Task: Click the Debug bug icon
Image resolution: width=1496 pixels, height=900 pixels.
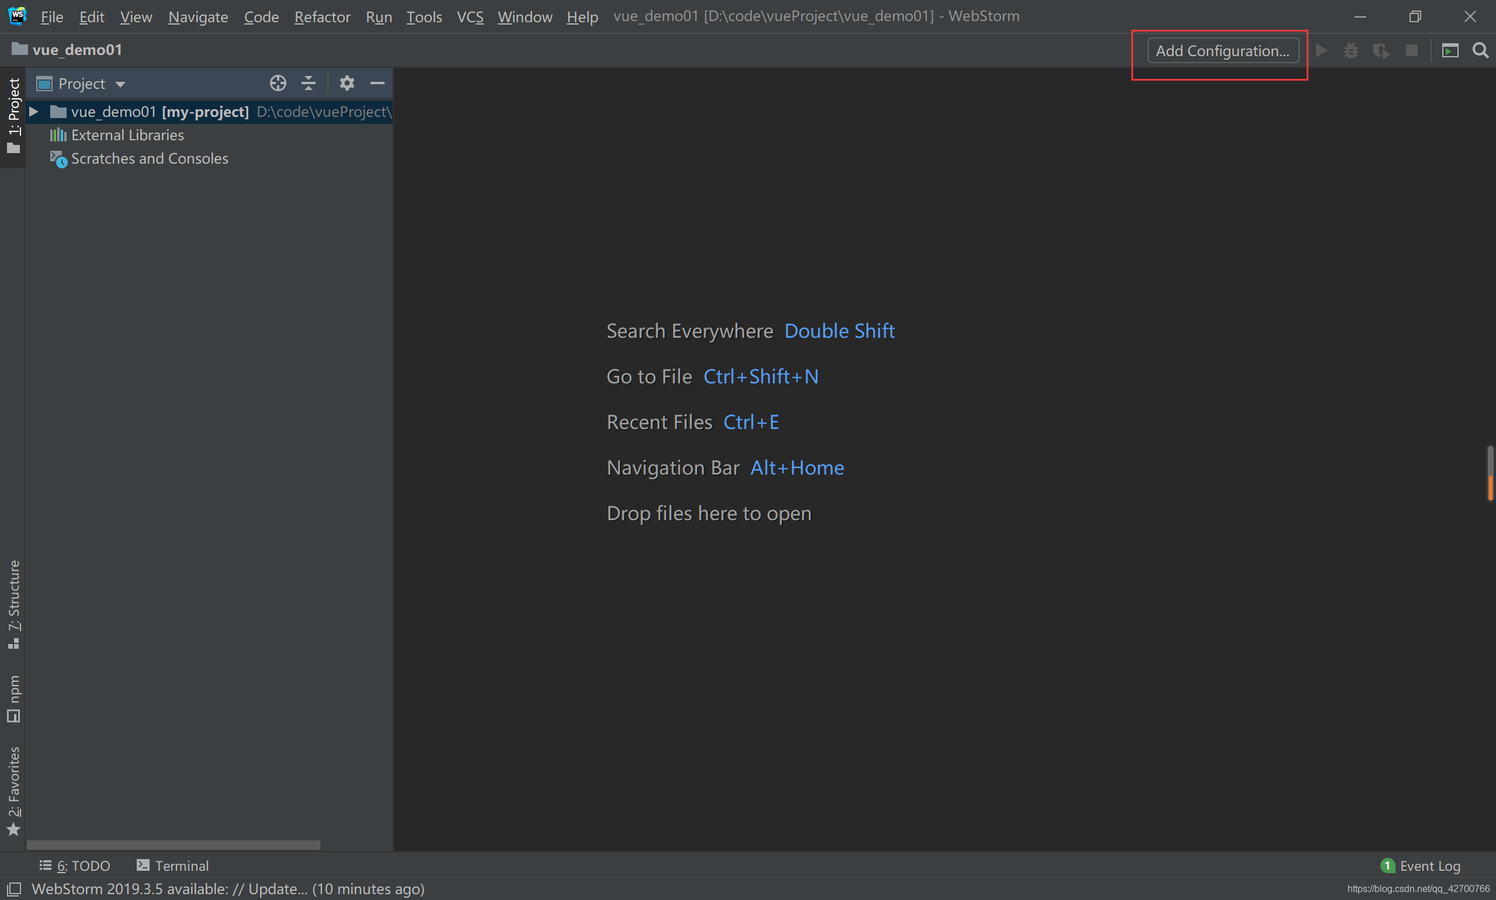Action: pos(1351,50)
